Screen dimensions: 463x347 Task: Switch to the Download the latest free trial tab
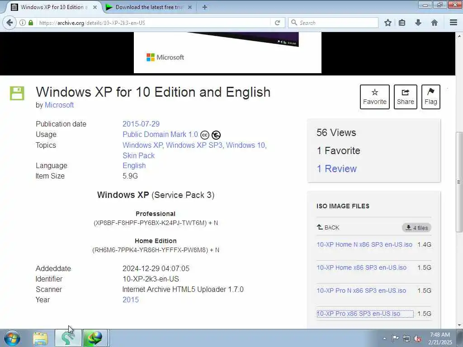(149, 7)
